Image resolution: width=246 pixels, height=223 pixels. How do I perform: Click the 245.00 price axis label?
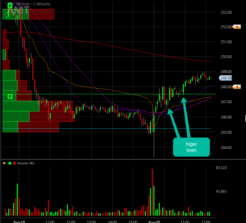pos(226,132)
